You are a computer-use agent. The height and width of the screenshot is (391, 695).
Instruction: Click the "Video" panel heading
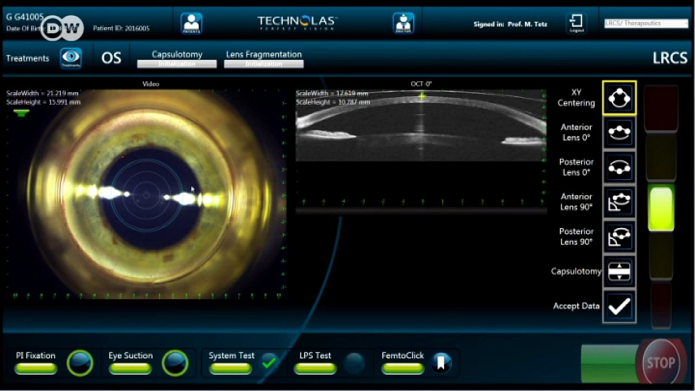pyautogui.click(x=151, y=84)
